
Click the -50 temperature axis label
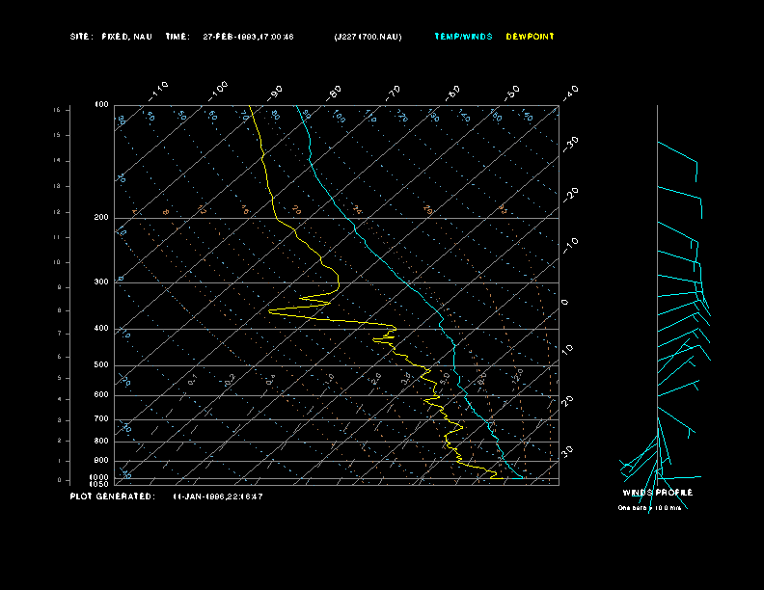(x=512, y=92)
